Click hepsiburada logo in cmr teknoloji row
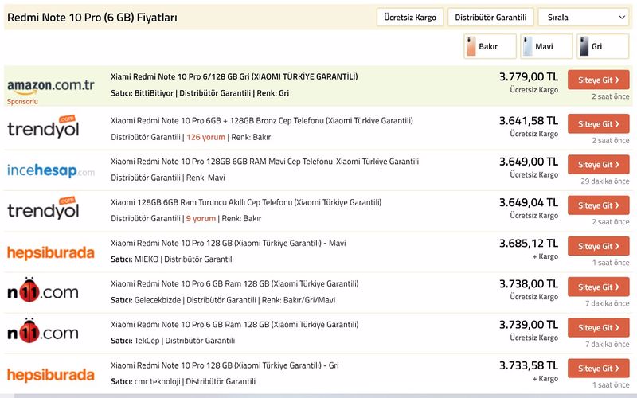Screen dimensions: 637x398 pos(50,374)
